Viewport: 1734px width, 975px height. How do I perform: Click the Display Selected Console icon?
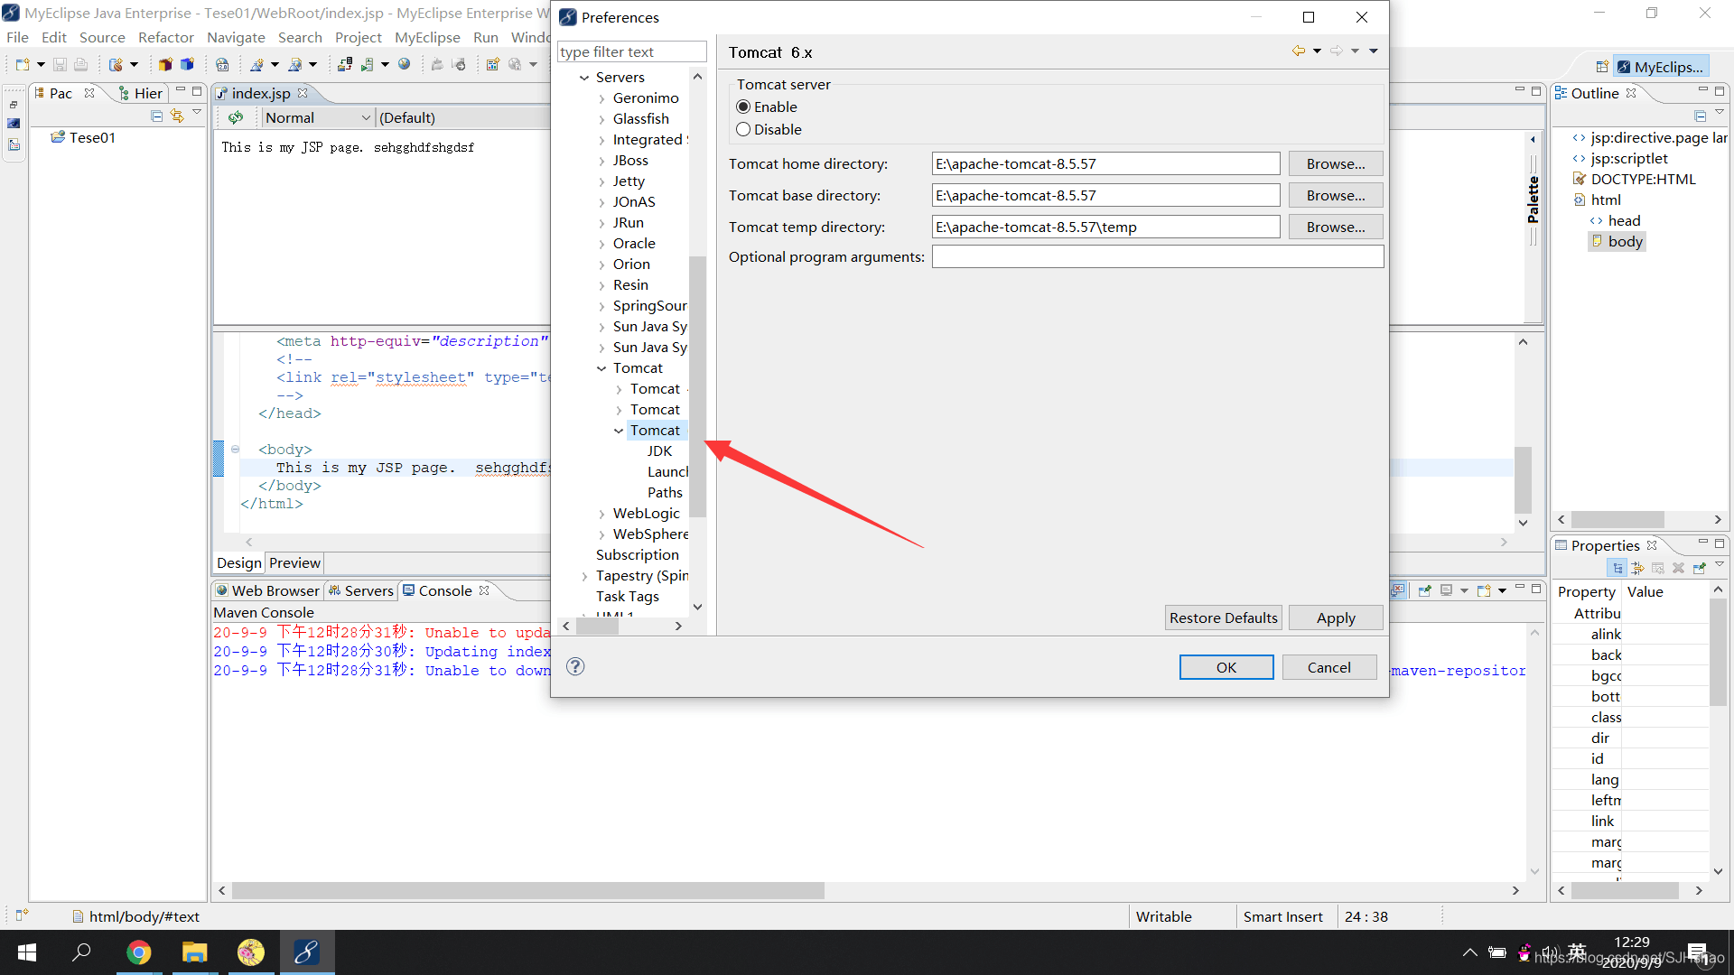click(x=1446, y=590)
